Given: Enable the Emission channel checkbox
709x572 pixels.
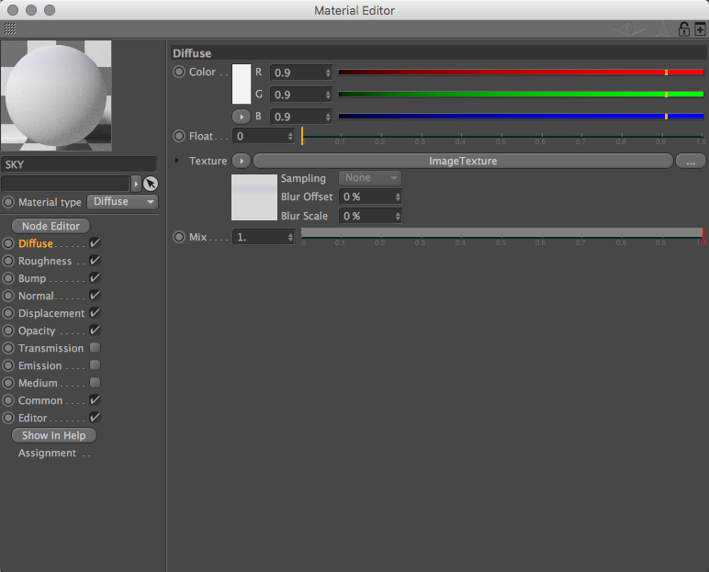Looking at the screenshot, I should [x=95, y=365].
